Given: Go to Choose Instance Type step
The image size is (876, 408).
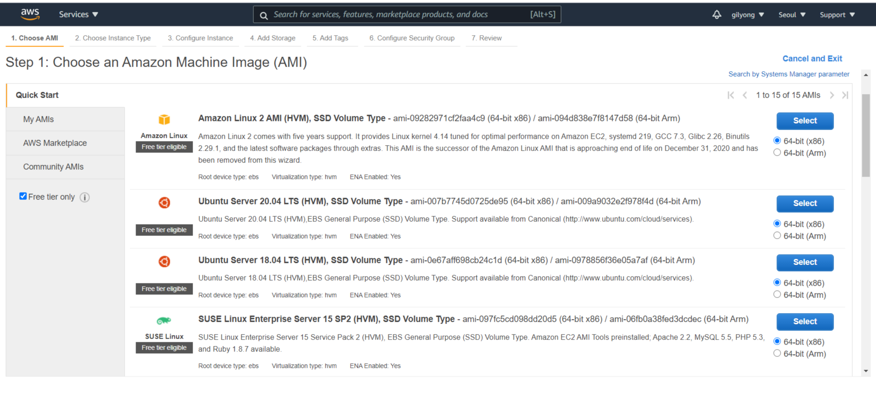Looking at the screenshot, I should point(113,38).
